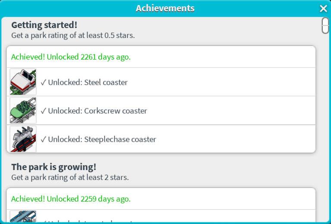Select the 'Unlocked: Steeplechase coaster' row text
Viewport: 331px width, 224px height.
(102, 139)
